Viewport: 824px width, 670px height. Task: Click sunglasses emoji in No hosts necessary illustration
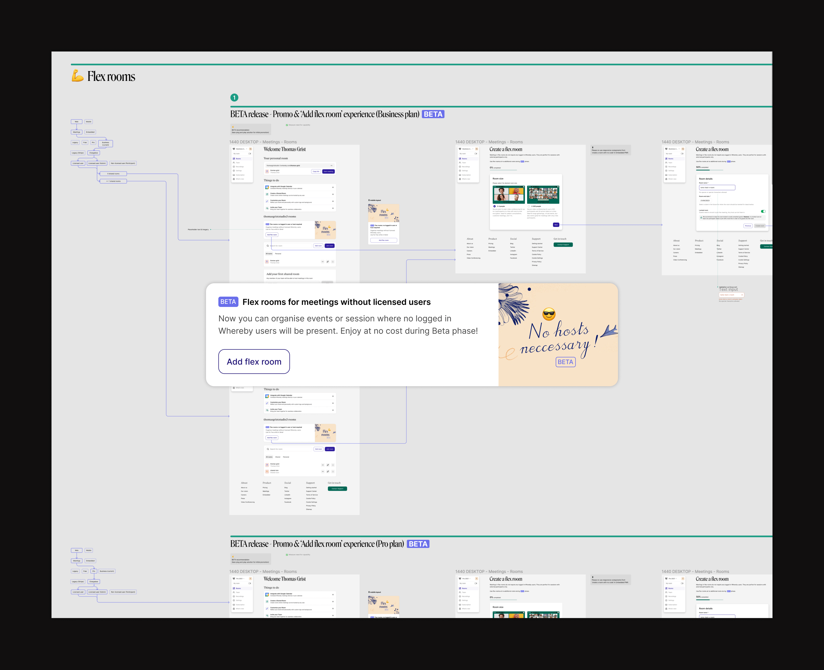pyautogui.click(x=549, y=314)
